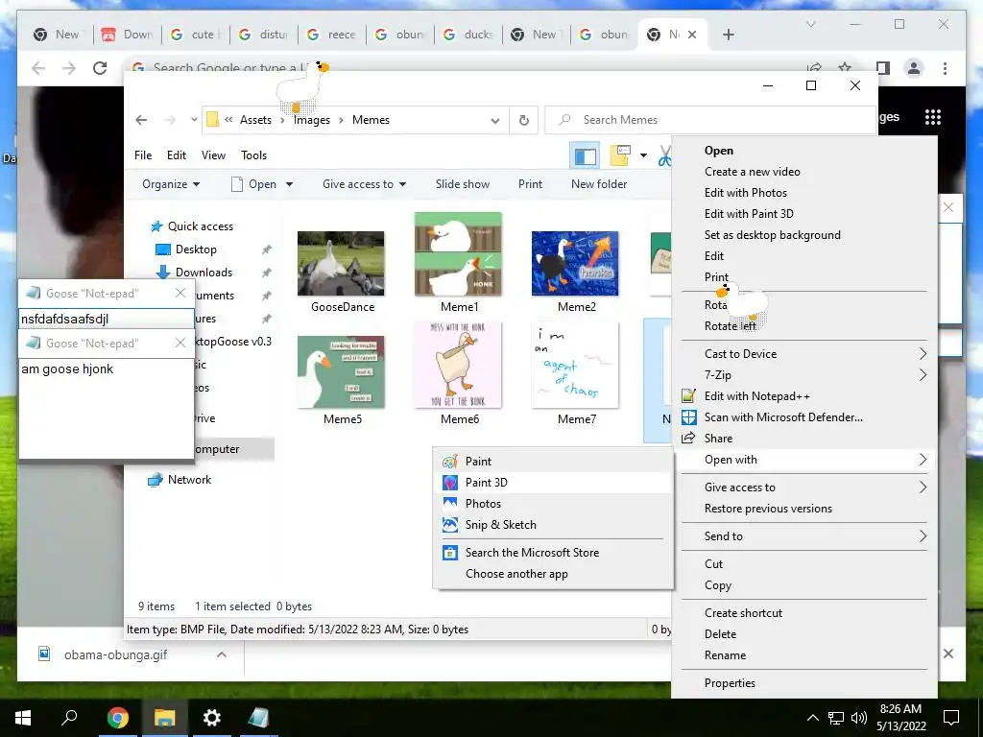Click the Explorer back arrow
The height and width of the screenshot is (737, 983).
coord(142,120)
